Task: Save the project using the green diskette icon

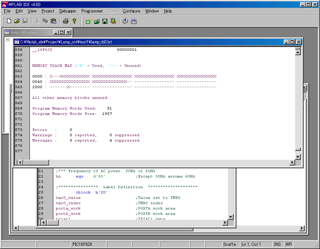Action: (105, 21)
